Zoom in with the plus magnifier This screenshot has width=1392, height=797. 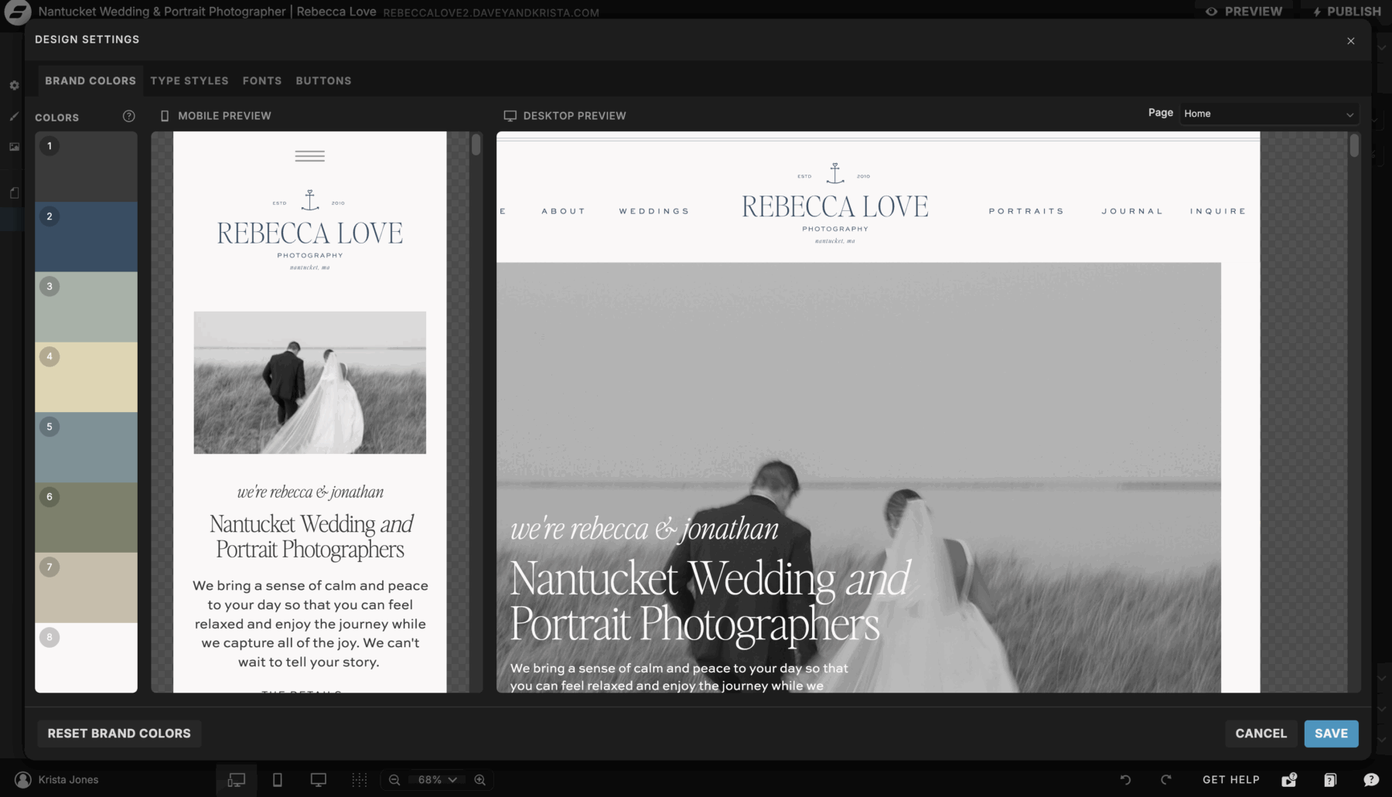click(x=480, y=780)
